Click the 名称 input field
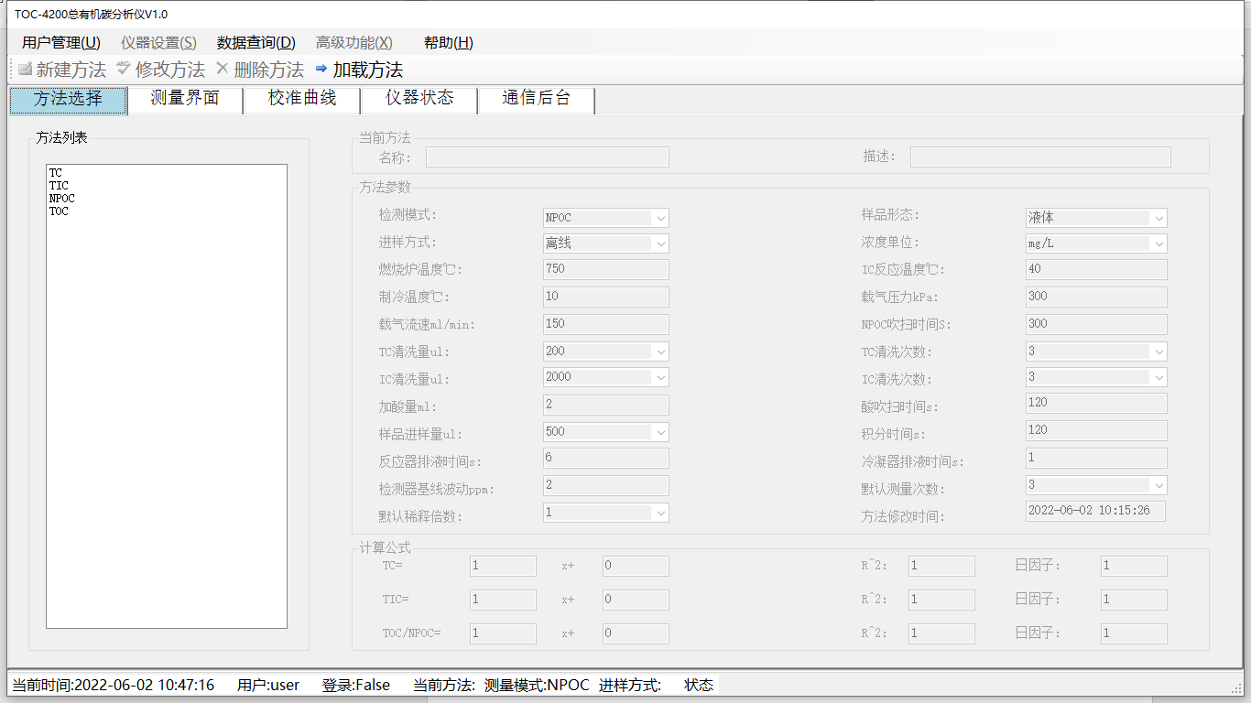 pyautogui.click(x=548, y=157)
